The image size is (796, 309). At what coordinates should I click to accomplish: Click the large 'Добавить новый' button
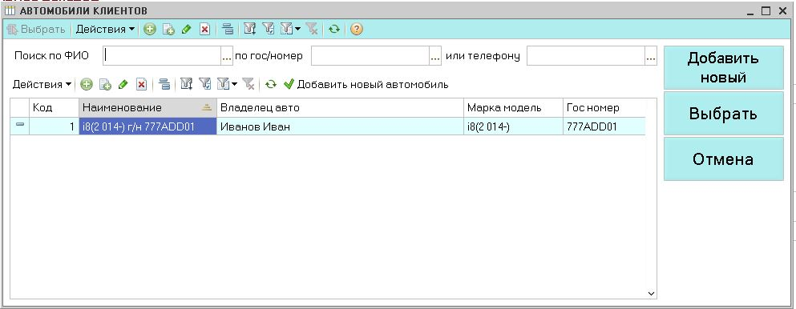(723, 68)
